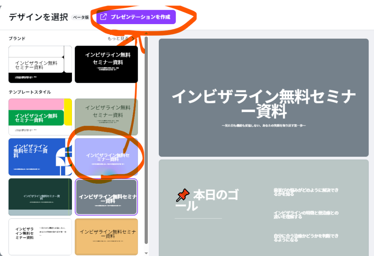The image size is (374, 256).
Task: Pick the blue geometric template style
Action: tap(40, 157)
